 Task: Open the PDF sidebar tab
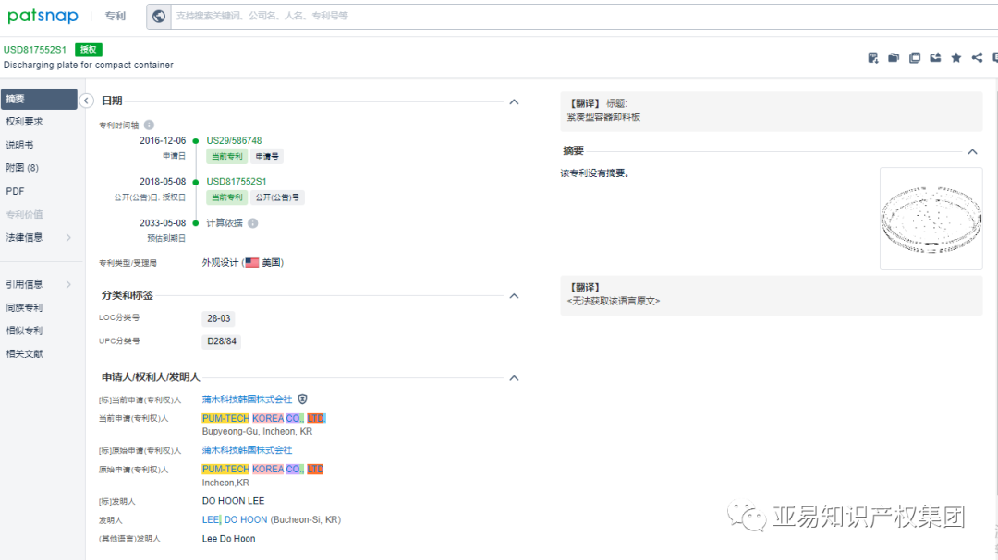coord(16,191)
